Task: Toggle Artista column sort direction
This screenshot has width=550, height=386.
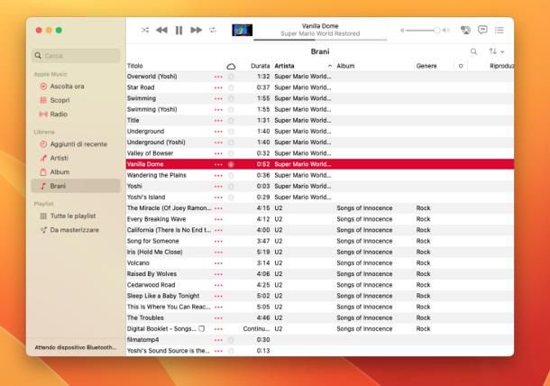Action: click(x=303, y=66)
